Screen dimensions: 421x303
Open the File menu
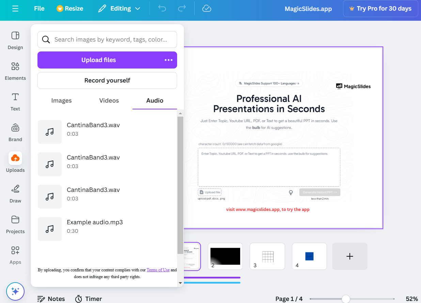point(39,9)
